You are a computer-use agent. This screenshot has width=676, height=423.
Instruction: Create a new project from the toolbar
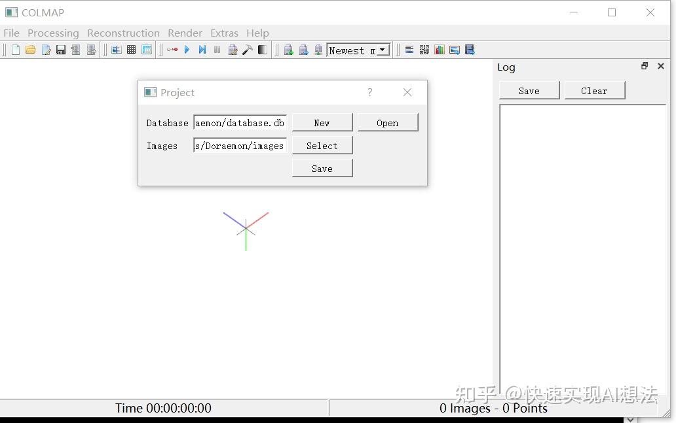(x=15, y=49)
